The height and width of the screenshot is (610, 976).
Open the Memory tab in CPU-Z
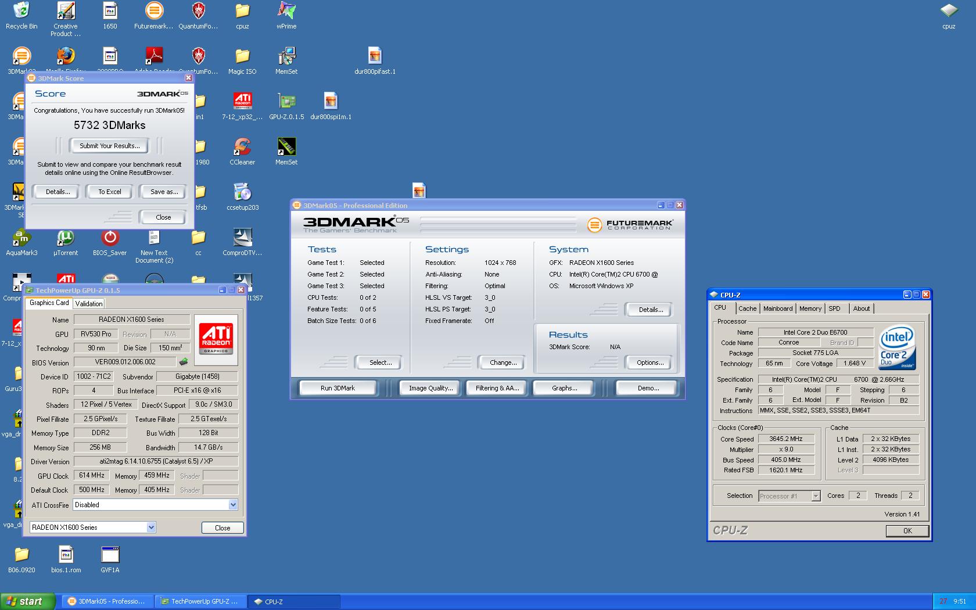point(810,309)
